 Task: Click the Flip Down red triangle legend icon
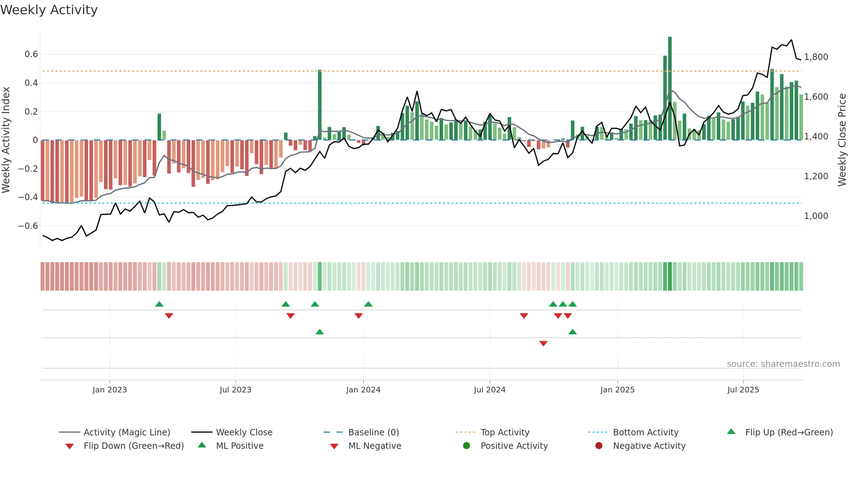pos(70,446)
